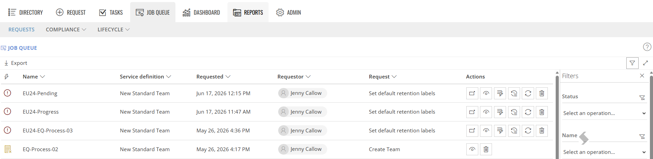Open the Request tab

[x=71, y=12]
